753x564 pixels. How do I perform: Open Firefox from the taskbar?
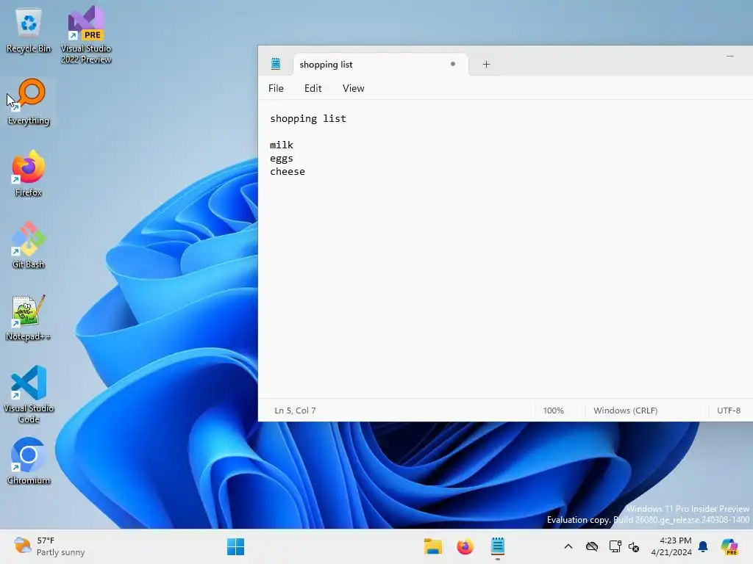(x=465, y=546)
